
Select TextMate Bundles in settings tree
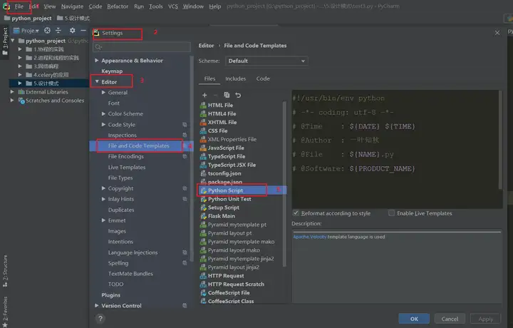[x=130, y=274]
